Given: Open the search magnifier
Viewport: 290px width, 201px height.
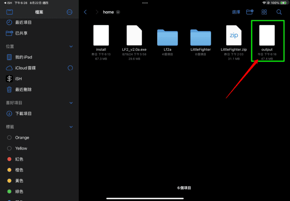Looking at the screenshot, I should (279, 12).
